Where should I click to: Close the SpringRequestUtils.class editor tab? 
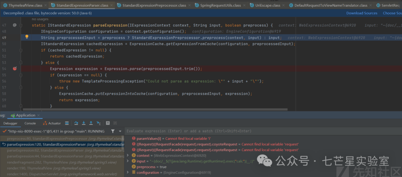tap(243, 5)
